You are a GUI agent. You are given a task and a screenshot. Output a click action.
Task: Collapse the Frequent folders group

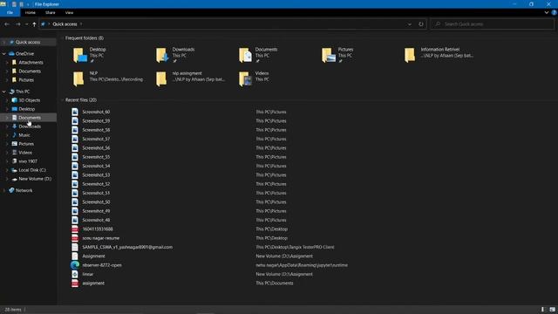click(63, 38)
